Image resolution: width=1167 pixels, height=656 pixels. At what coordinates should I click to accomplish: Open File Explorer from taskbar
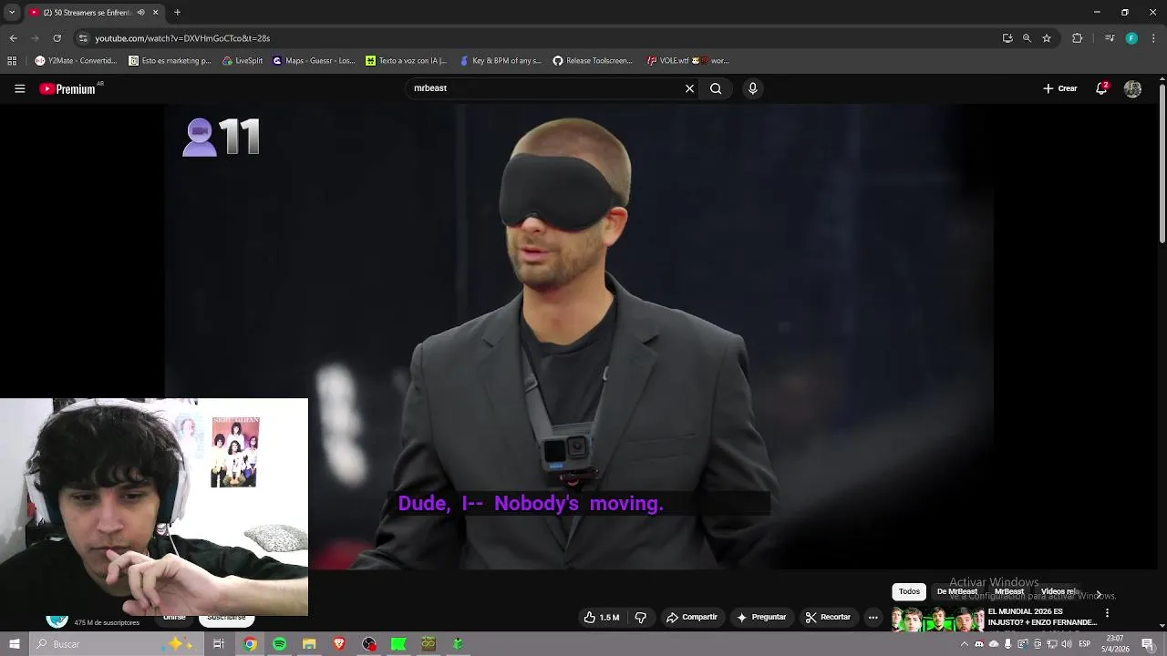(x=309, y=644)
